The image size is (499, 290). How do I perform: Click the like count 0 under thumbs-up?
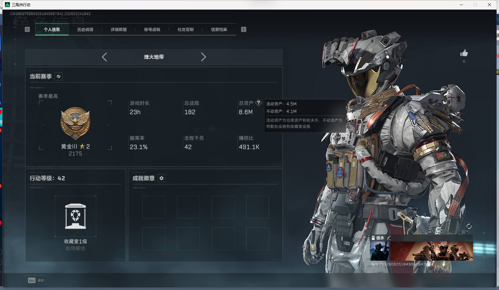464,61
